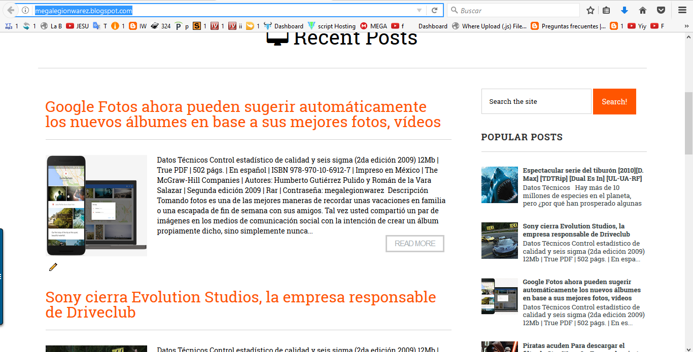Open Sony cierra Evolution Studios popular post link

(576, 230)
